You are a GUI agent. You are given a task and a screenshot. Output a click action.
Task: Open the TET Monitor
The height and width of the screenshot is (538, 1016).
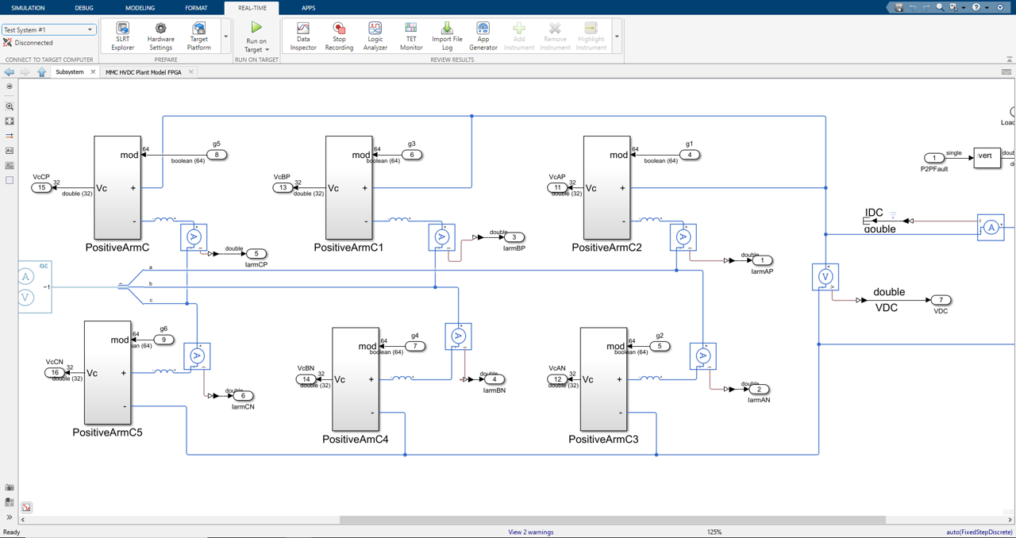[411, 37]
